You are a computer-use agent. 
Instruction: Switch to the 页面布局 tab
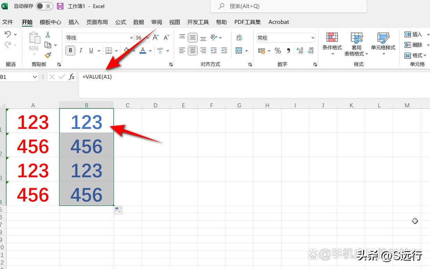click(97, 22)
